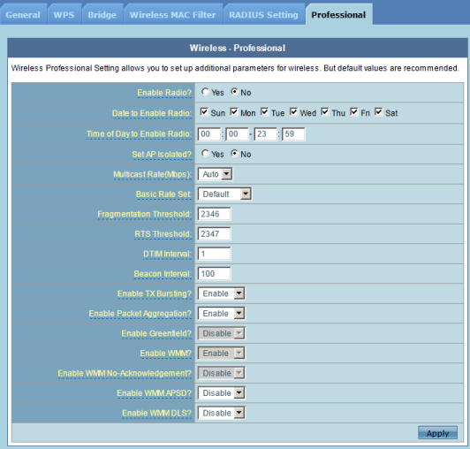470x449 pixels.
Task: Open Enable Packet Aggregation dropdown
Action: (221, 313)
